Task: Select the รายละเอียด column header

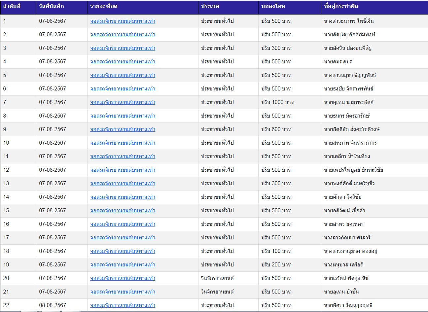Action: (x=104, y=6)
